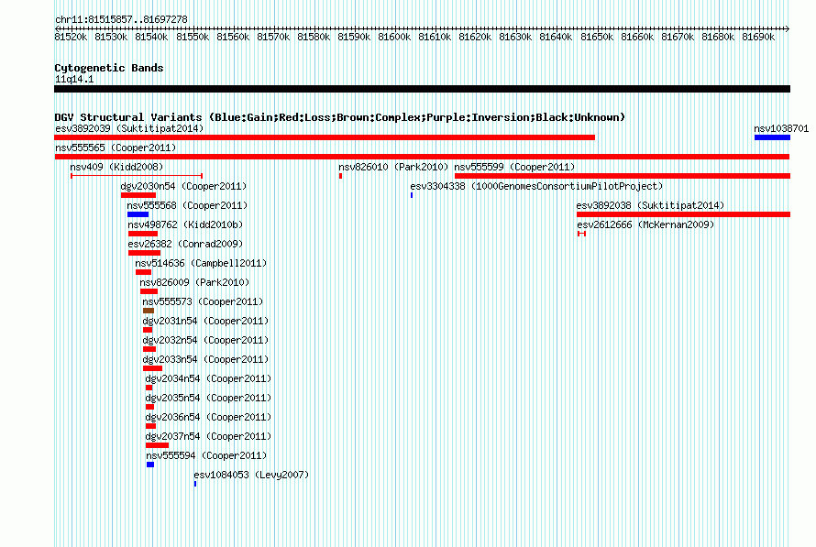
Task: Select the blue bar of nsv555594
Action: (150, 465)
